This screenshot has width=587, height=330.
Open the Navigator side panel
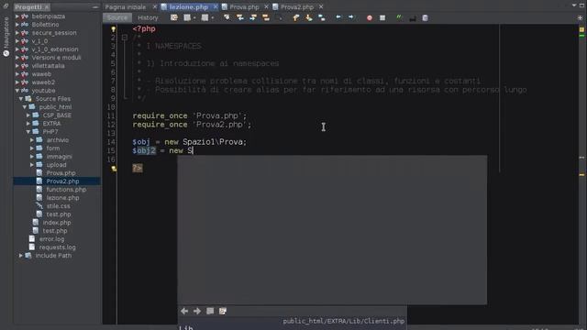click(x=6, y=37)
